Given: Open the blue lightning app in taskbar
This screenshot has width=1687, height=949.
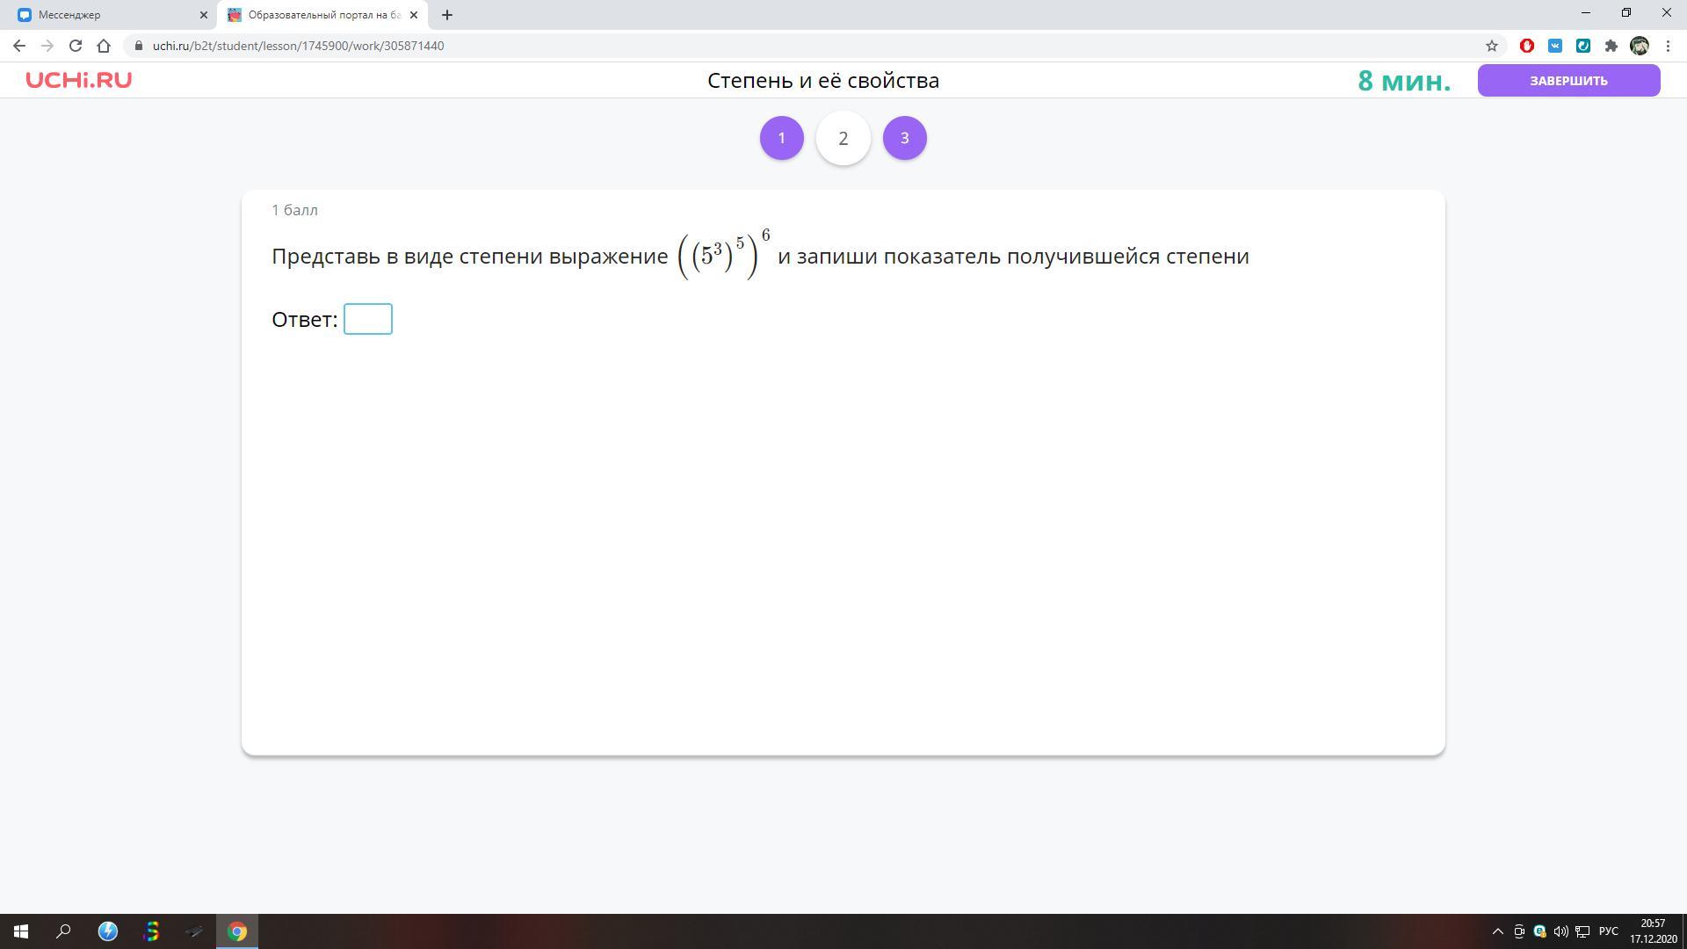Looking at the screenshot, I should 107,931.
